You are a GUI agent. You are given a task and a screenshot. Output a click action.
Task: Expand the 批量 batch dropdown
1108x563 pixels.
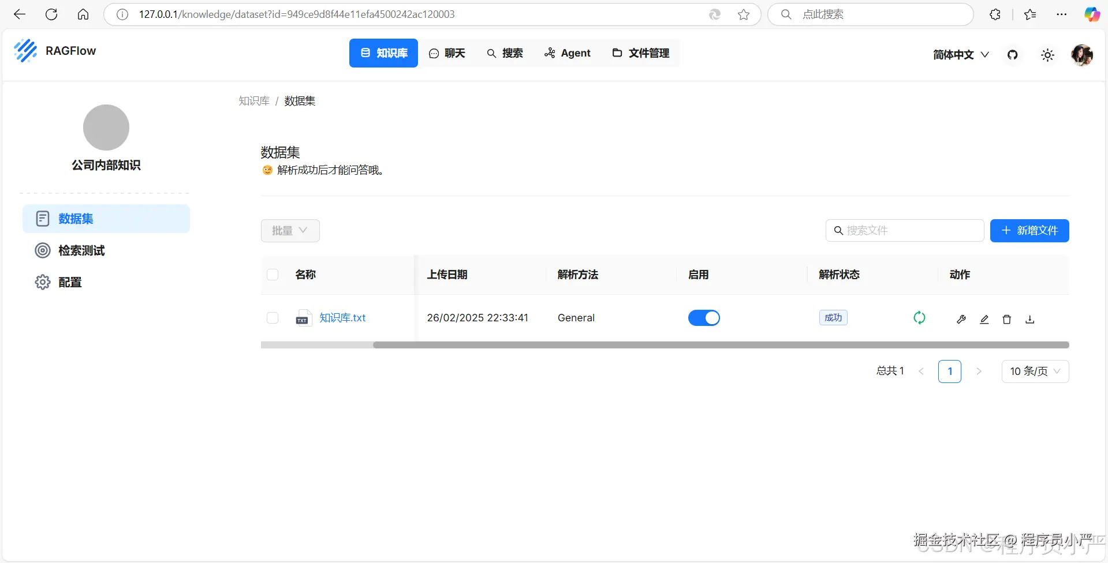pyautogui.click(x=290, y=230)
